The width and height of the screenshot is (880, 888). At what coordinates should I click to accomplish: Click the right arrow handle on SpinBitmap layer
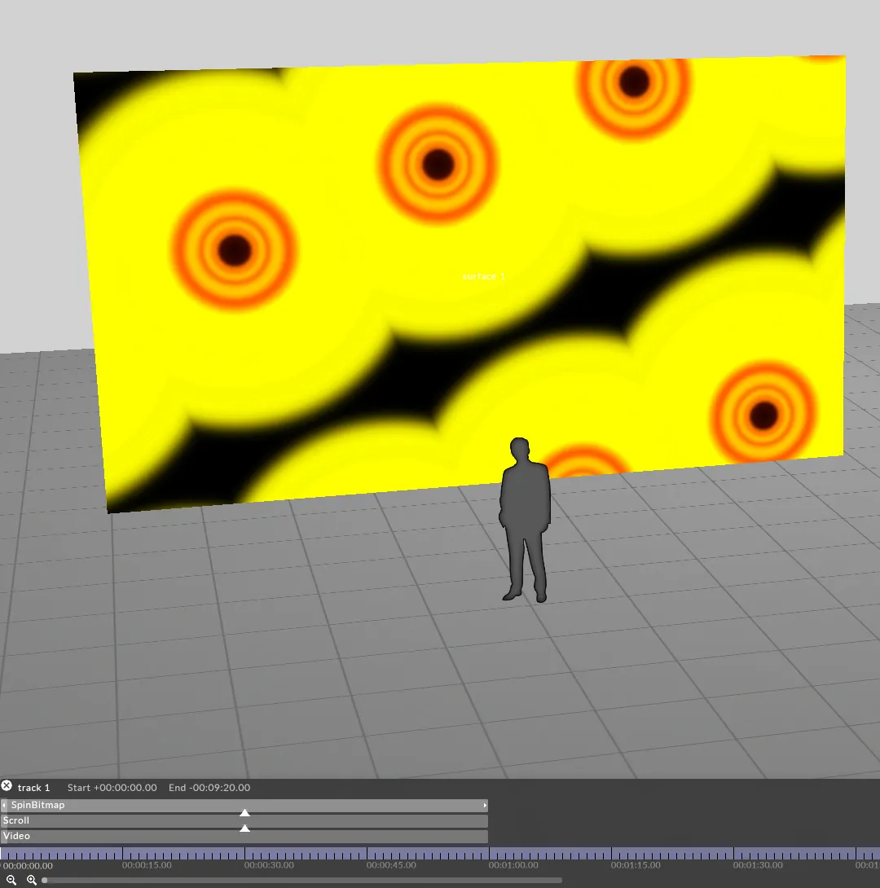click(x=485, y=806)
